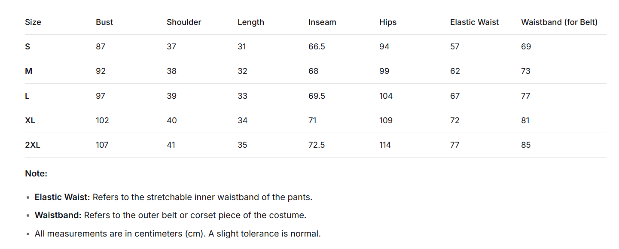
Task: Click the 2XL waistband value 85
Action: [526, 145]
